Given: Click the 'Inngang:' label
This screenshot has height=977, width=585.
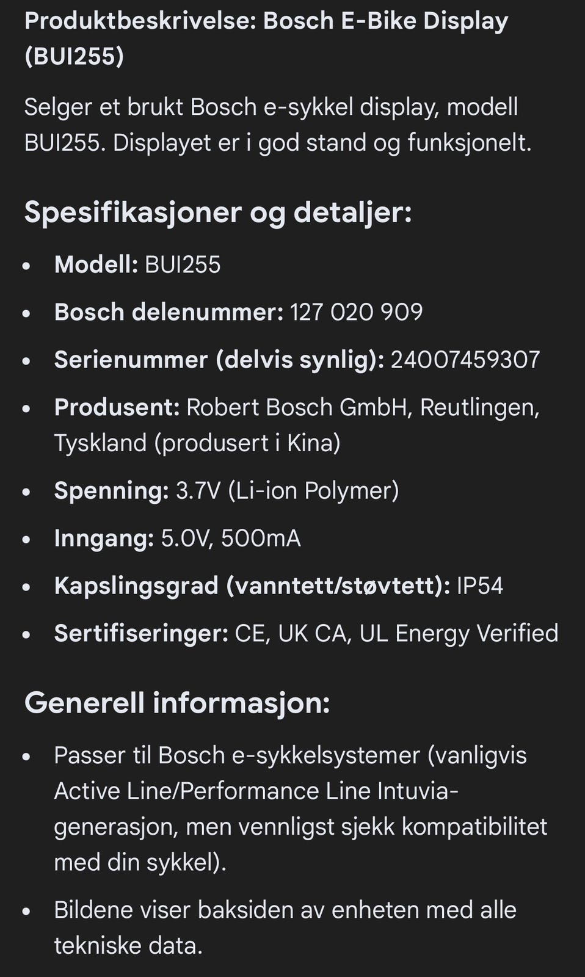Looking at the screenshot, I should [104, 538].
